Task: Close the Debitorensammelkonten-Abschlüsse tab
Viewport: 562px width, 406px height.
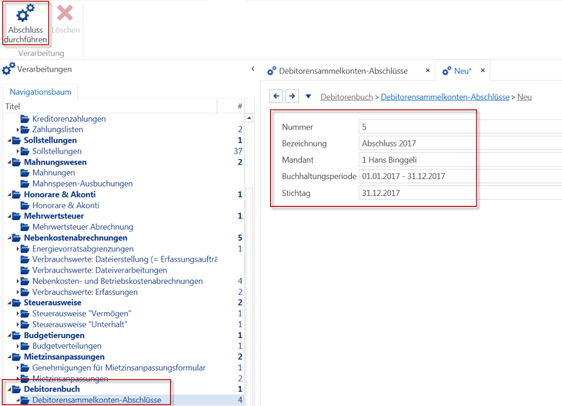Action: point(428,70)
